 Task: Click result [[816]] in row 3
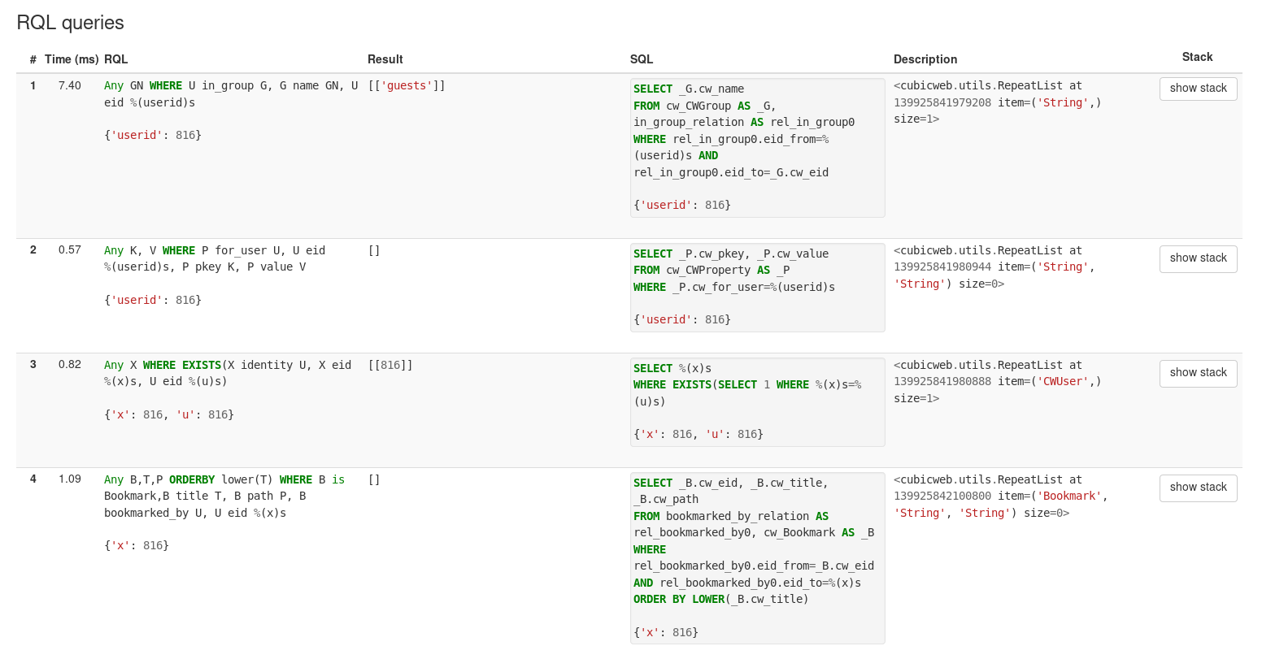(390, 365)
